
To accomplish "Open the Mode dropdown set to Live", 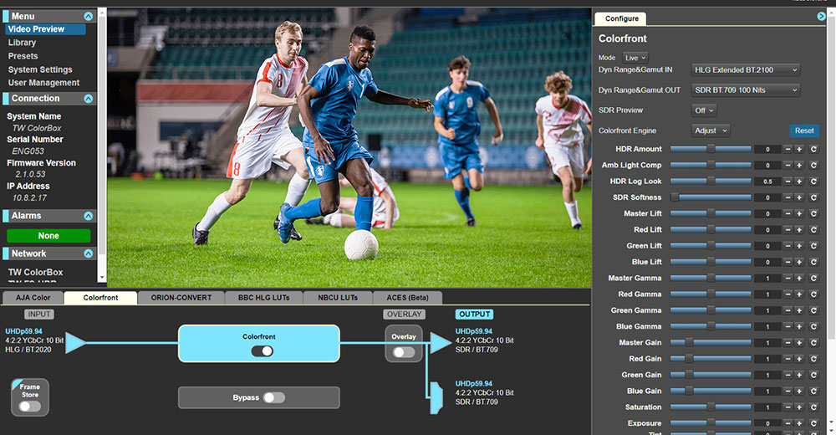I will pyautogui.click(x=635, y=58).
